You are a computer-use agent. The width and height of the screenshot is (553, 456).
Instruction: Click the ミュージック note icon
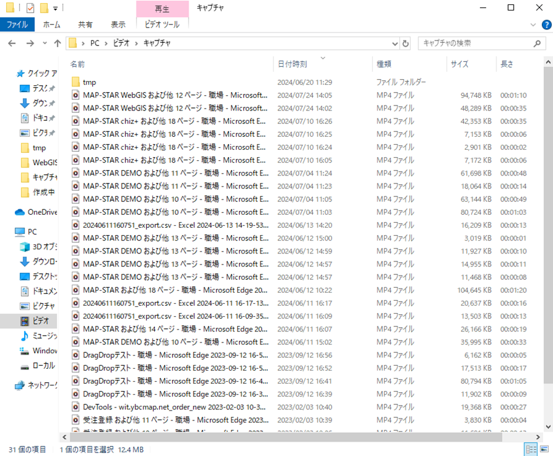[25, 336]
